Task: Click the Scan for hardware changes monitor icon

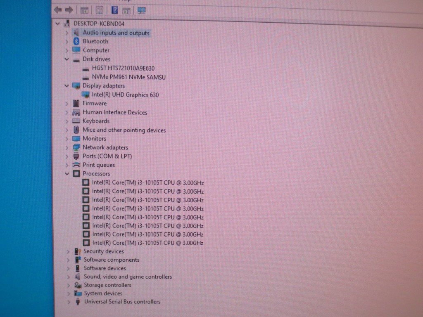Action: click(141, 10)
